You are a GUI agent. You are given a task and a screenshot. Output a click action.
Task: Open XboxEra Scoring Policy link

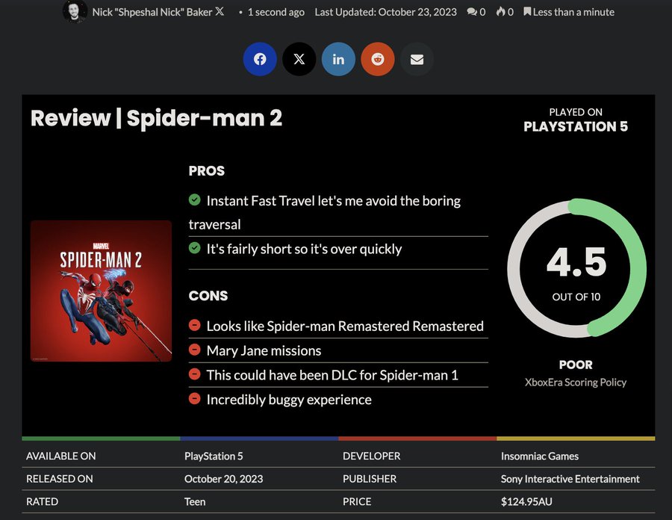coord(576,382)
